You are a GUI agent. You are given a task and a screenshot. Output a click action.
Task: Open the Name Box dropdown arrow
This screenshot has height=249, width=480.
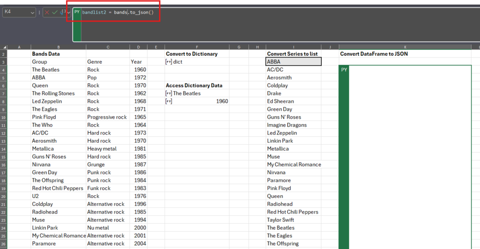[x=32, y=13]
